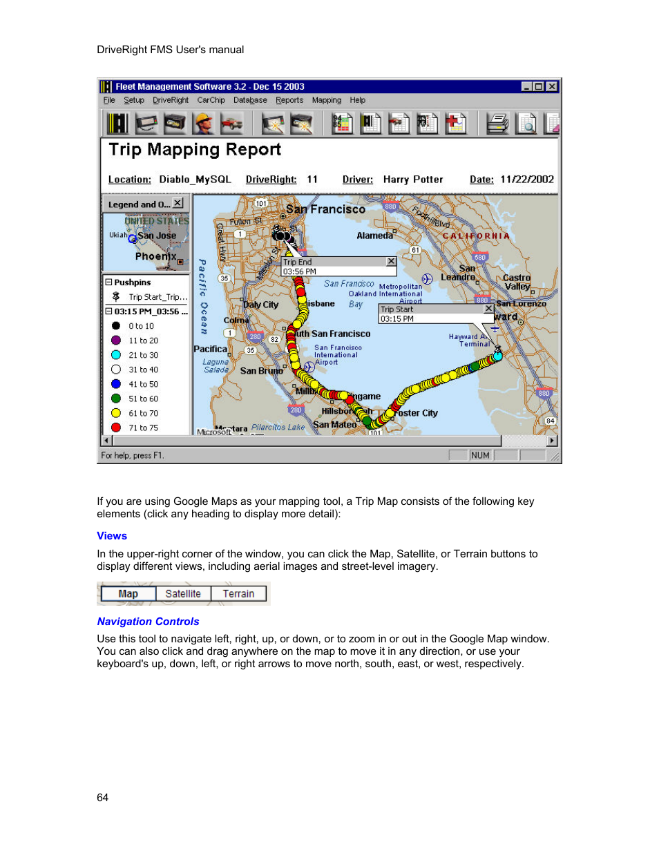Click the purple 11 to 20 speed swatch

(x=116, y=341)
